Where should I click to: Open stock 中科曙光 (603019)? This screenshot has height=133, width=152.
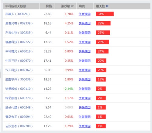[19, 51]
